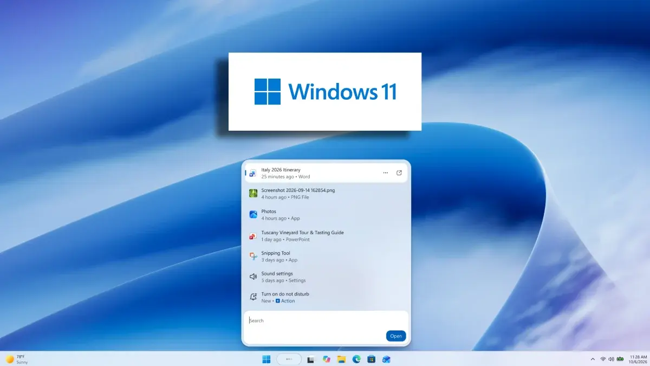Click the Wi-Fi icon in the system tray
Image resolution: width=650 pixels, height=366 pixels.
tap(603, 359)
